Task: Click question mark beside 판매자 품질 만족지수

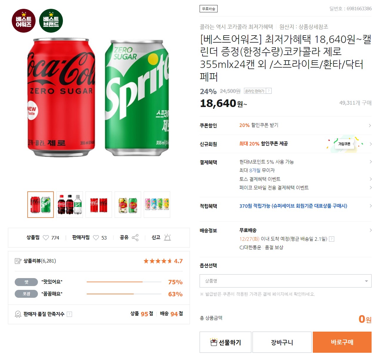Action: (69, 314)
